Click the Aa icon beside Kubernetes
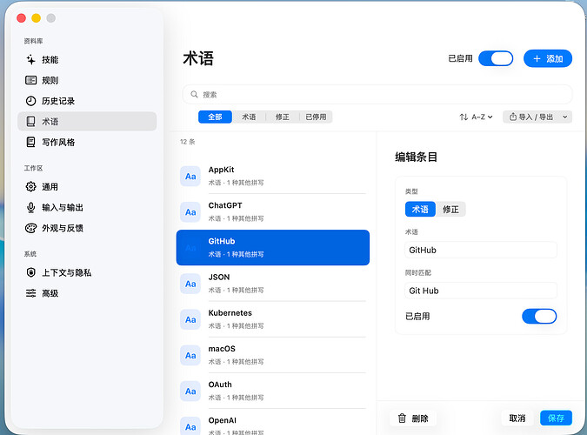This screenshot has height=435, width=587. point(190,319)
